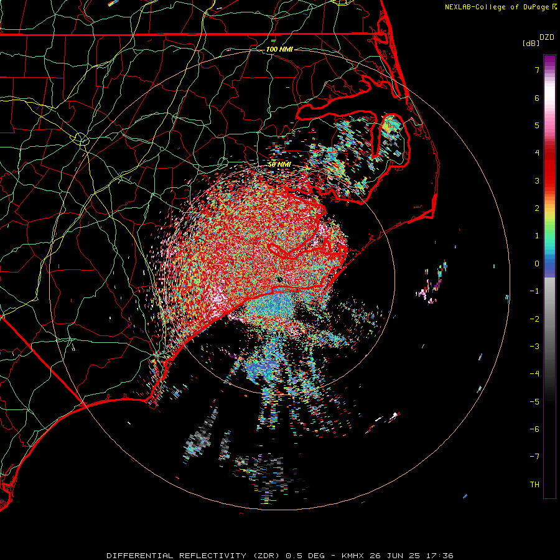This screenshot has width=560, height=560.
Task: Click the 6 value on the dB scale
Action: (x=537, y=98)
